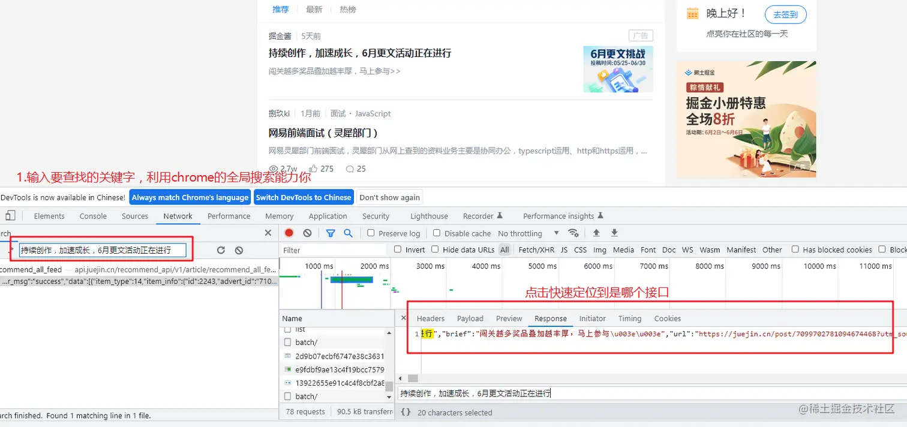The height and width of the screenshot is (427, 907).
Task: Click the search keyword input field
Action: click(103, 250)
